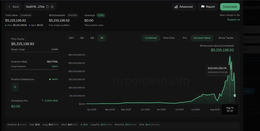This screenshot has width=260, height=131.
Task: Select the 1M time range
Action: pyautogui.click(x=92, y=38)
